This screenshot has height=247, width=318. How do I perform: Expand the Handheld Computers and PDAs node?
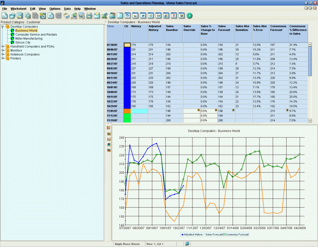point(3,47)
